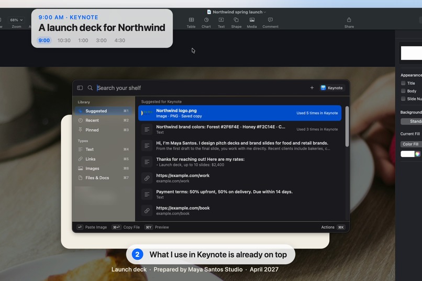Open the Northwind spring launch title dropdown

237,12
